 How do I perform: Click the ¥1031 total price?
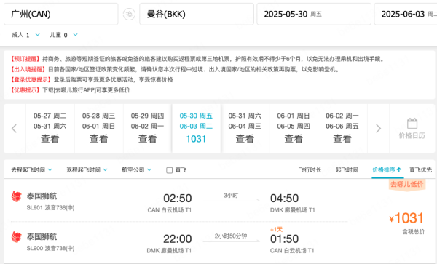[406, 218]
